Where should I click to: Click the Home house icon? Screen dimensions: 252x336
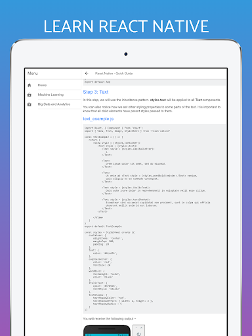pos(30,85)
